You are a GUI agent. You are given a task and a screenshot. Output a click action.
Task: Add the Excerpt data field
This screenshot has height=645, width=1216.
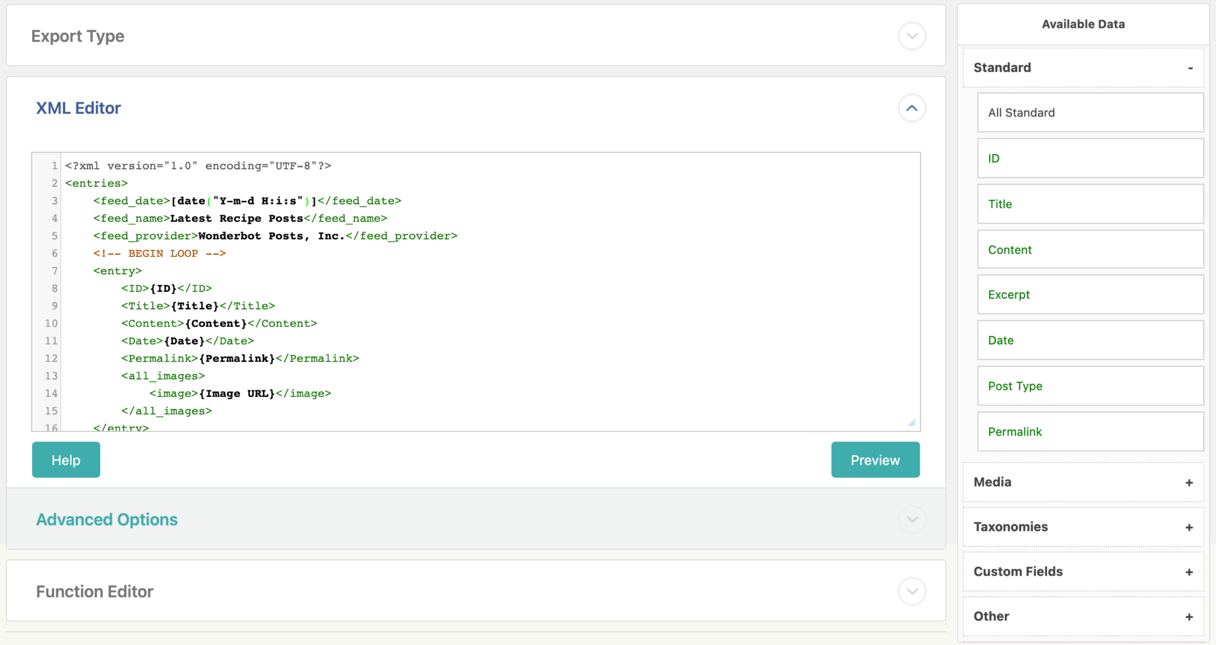1090,294
